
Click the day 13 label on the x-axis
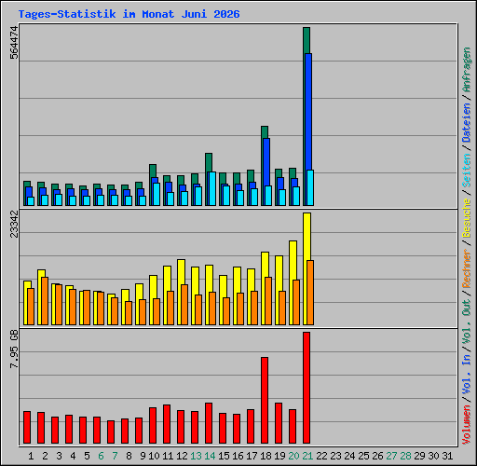tap(196, 456)
